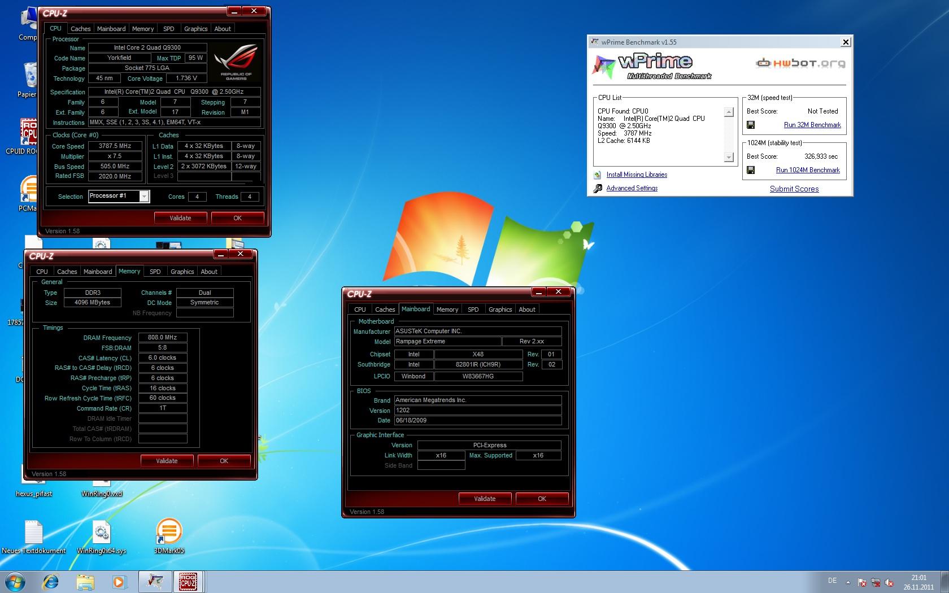
Task: Open About tab in top CPU-Z window
Action: (x=223, y=29)
